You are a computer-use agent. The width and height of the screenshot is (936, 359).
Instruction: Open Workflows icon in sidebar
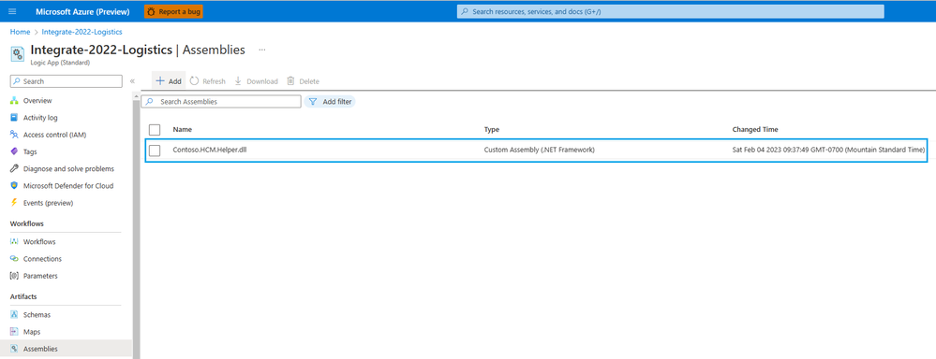[14, 242]
